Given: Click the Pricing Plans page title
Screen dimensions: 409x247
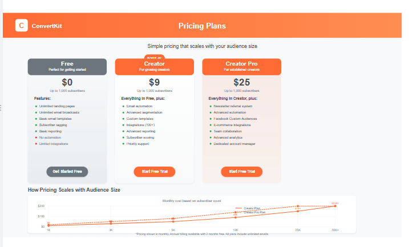Looking at the screenshot, I should 202,26.
